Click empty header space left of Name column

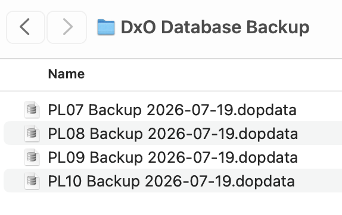click(23, 75)
